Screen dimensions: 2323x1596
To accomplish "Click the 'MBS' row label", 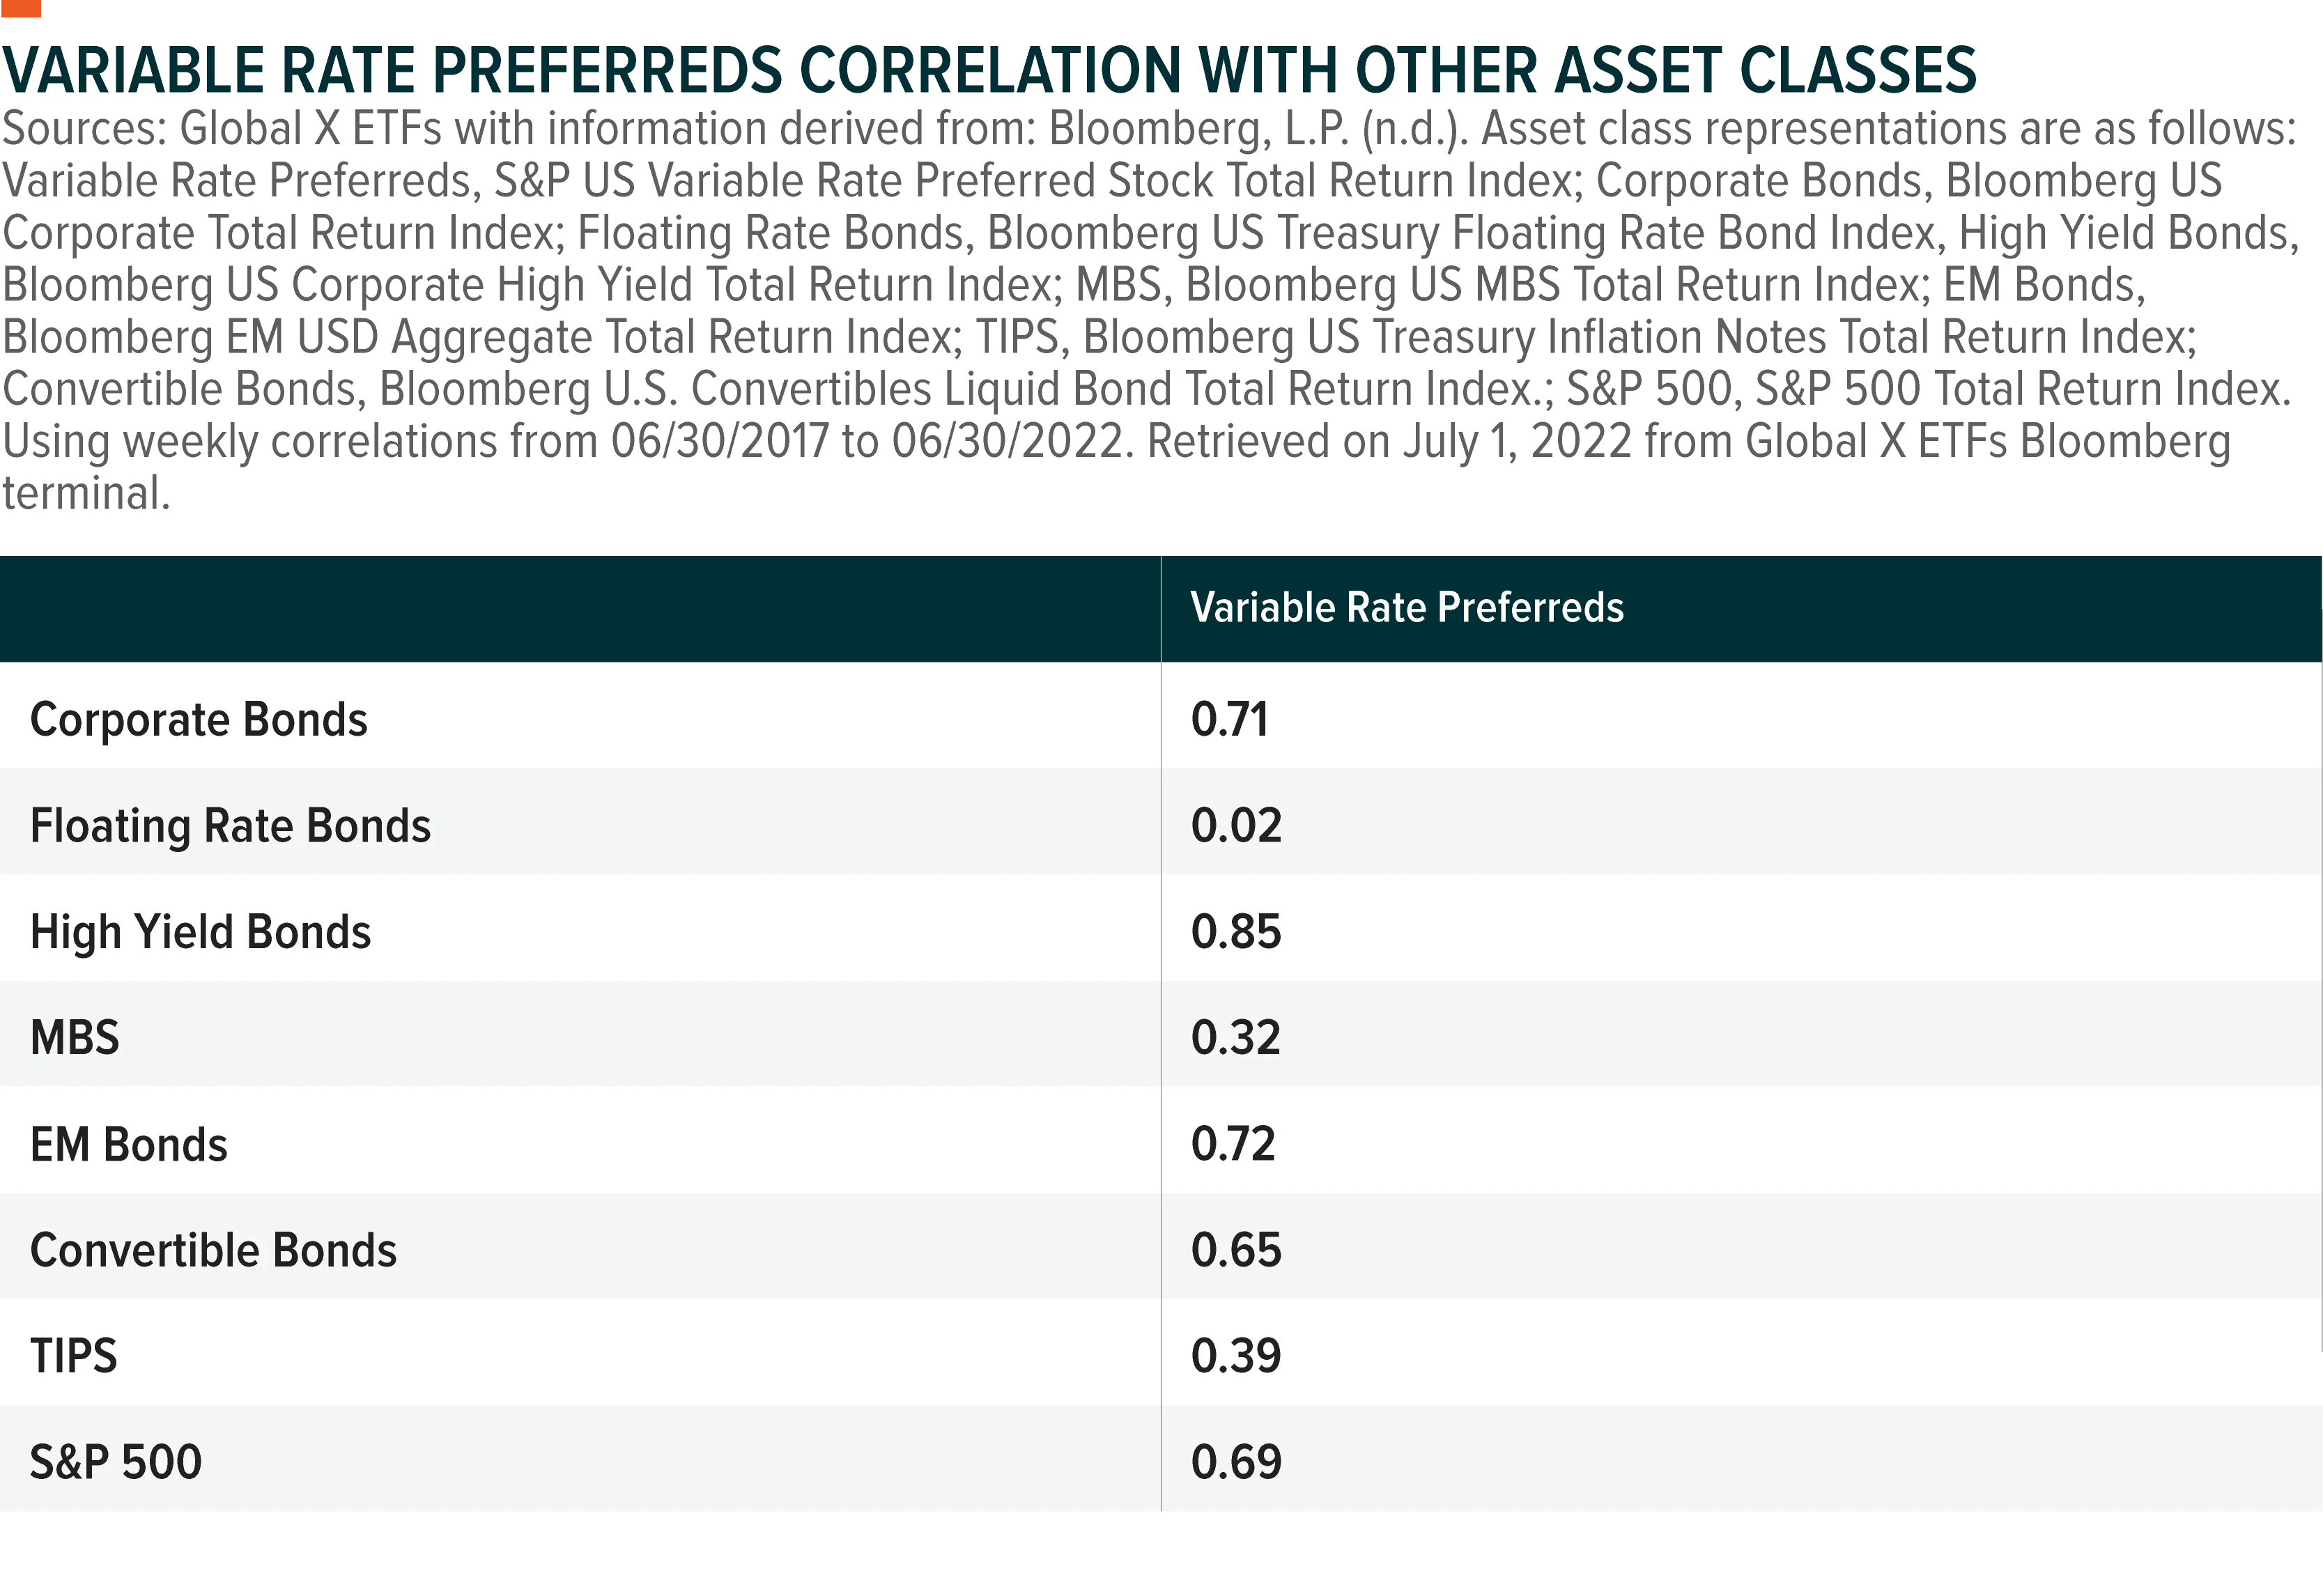I will click(75, 1038).
